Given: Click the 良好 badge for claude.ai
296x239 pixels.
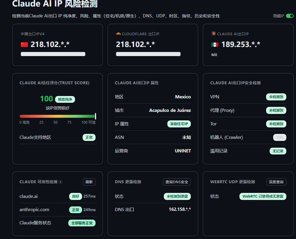Looking at the screenshot, I should [x=76, y=196].
